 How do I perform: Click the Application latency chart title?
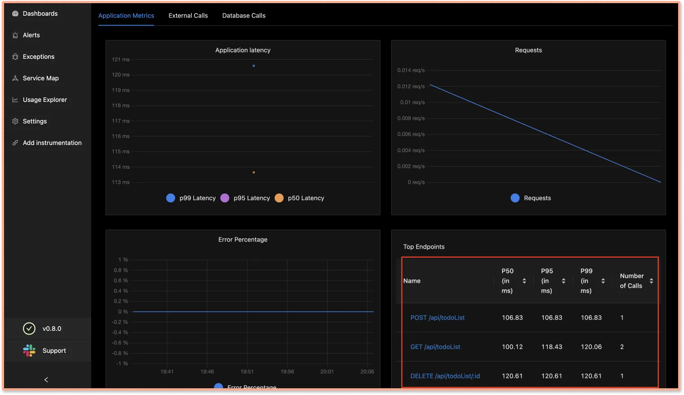(243, 50)
